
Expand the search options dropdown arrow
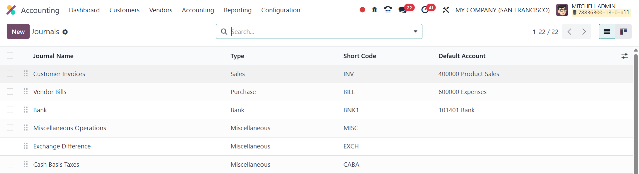[415, 32]
